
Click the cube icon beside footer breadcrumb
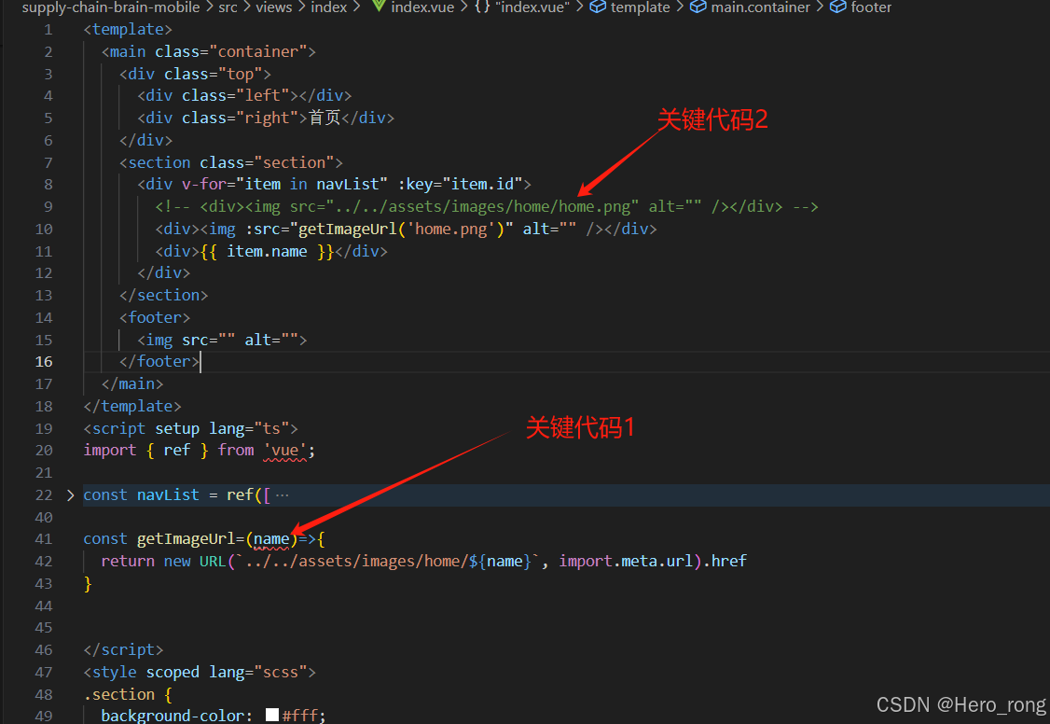point(837,7)
